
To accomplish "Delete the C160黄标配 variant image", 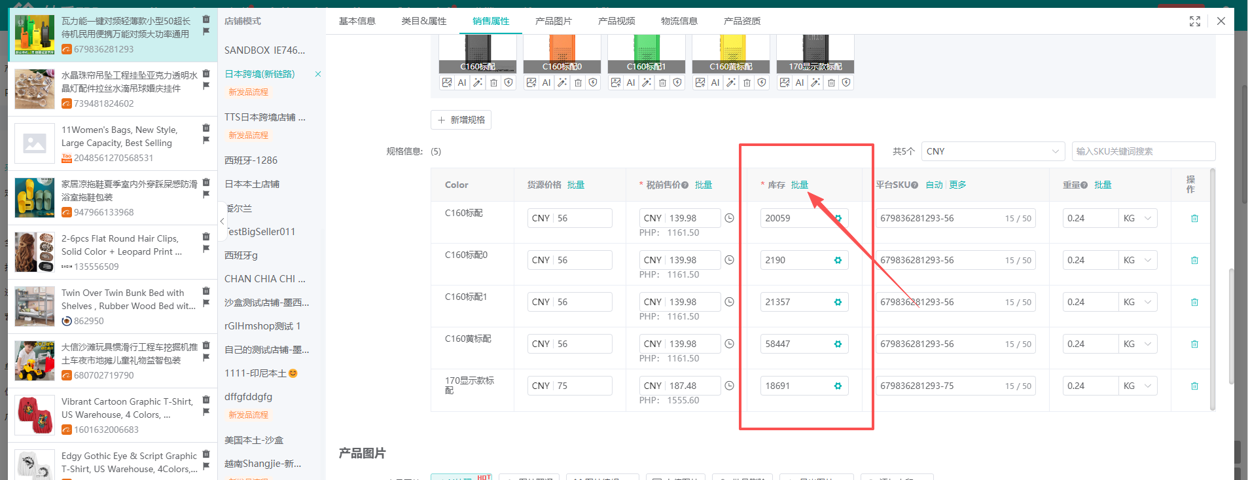I will [747, 83].
